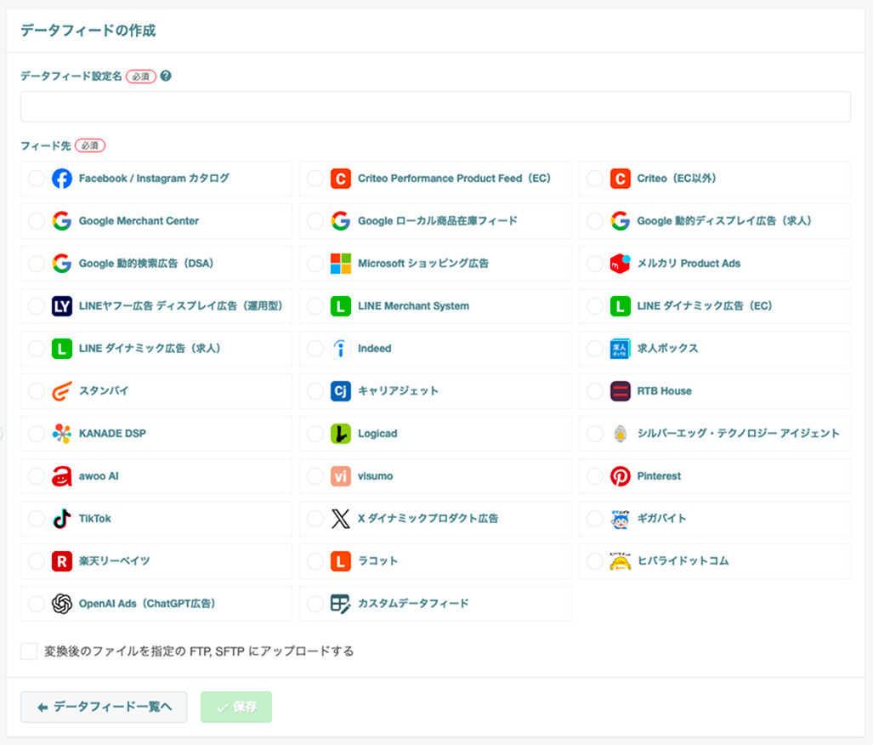This screenshot has height=745, width=873.
Task: Click the ギガバイト label text
Action: [662, 519]
